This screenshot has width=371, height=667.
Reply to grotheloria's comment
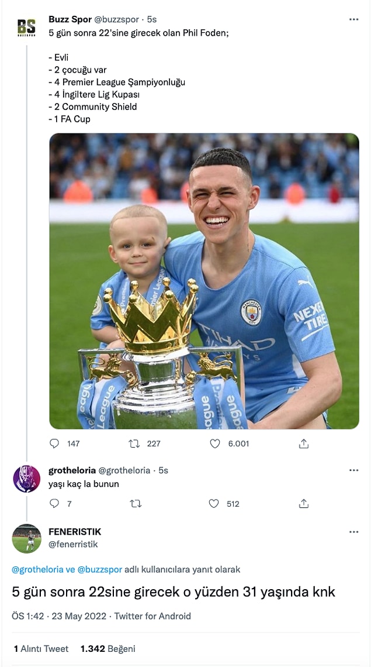pos(54,504)
